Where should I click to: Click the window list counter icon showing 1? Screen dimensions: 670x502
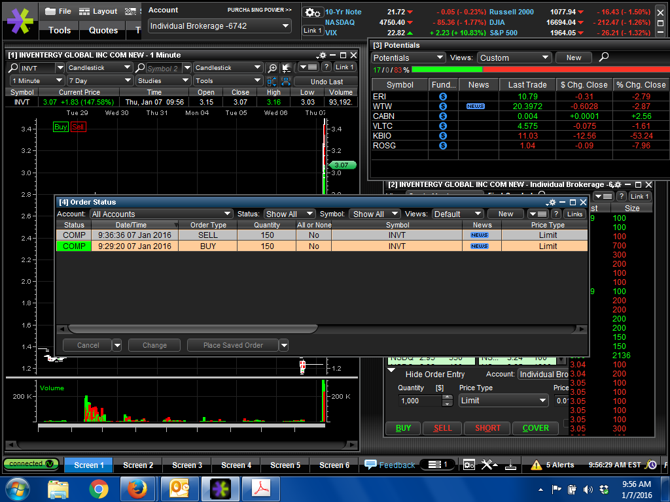click(438, 465)
